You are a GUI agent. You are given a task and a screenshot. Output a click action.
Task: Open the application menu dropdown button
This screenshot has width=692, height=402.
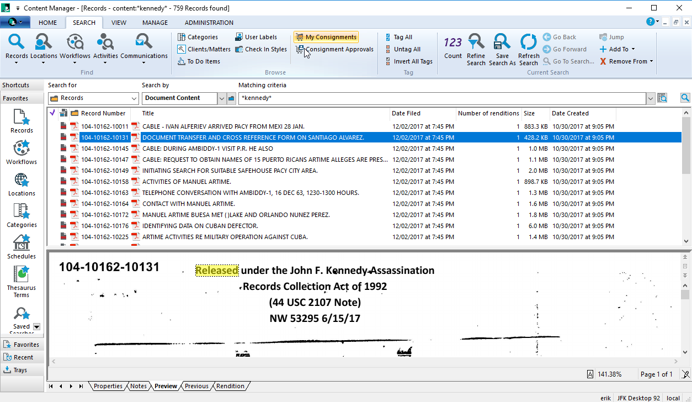click(x=15, y=22)
